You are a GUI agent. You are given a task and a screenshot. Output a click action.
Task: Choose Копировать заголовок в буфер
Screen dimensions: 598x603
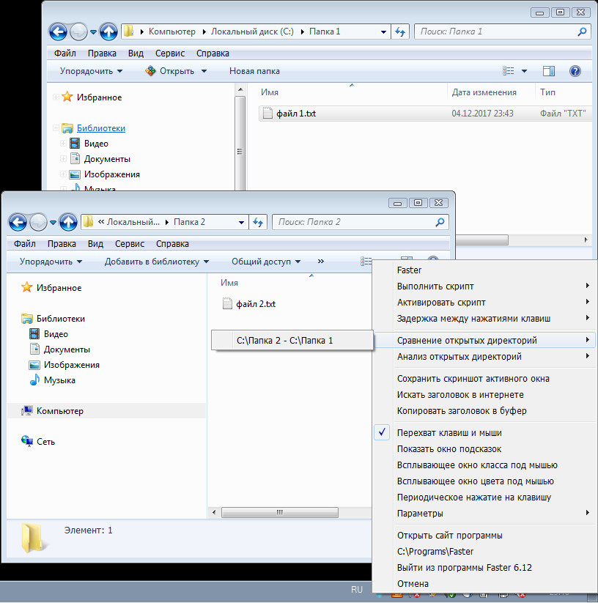pos(462,411)
